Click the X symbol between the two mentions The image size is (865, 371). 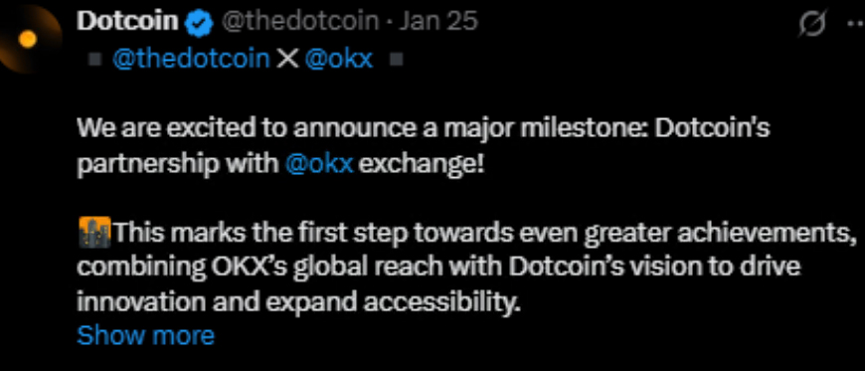pos(287,59)
